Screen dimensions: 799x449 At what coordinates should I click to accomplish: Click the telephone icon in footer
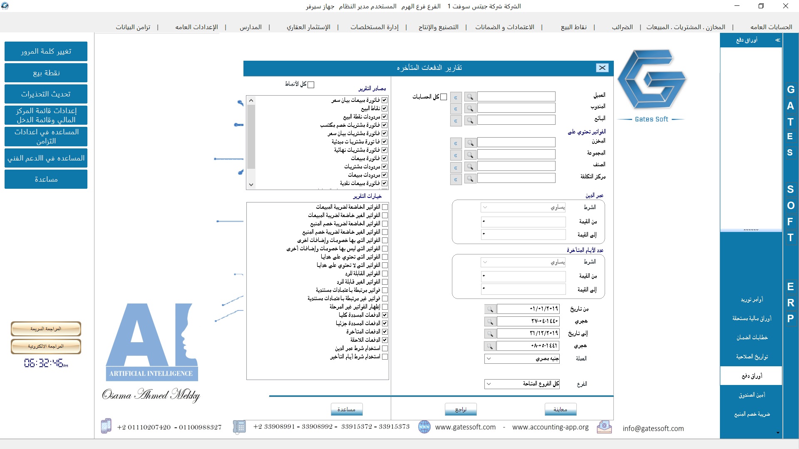(x=239, y=427)
